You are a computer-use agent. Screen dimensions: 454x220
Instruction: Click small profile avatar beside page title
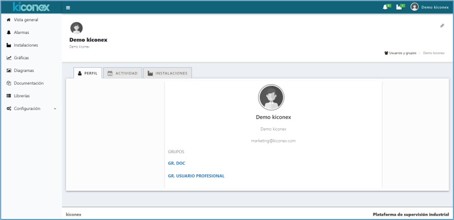click(77, 28)
